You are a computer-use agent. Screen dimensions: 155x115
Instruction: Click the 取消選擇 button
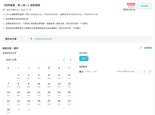[144, 6]
